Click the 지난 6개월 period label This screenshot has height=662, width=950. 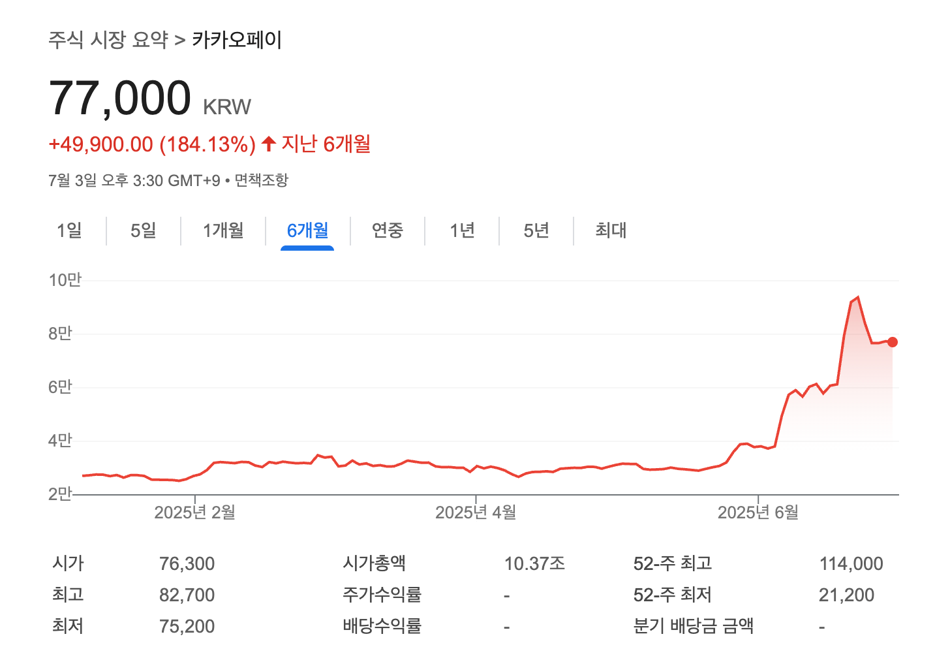click(x=326, y=144)
